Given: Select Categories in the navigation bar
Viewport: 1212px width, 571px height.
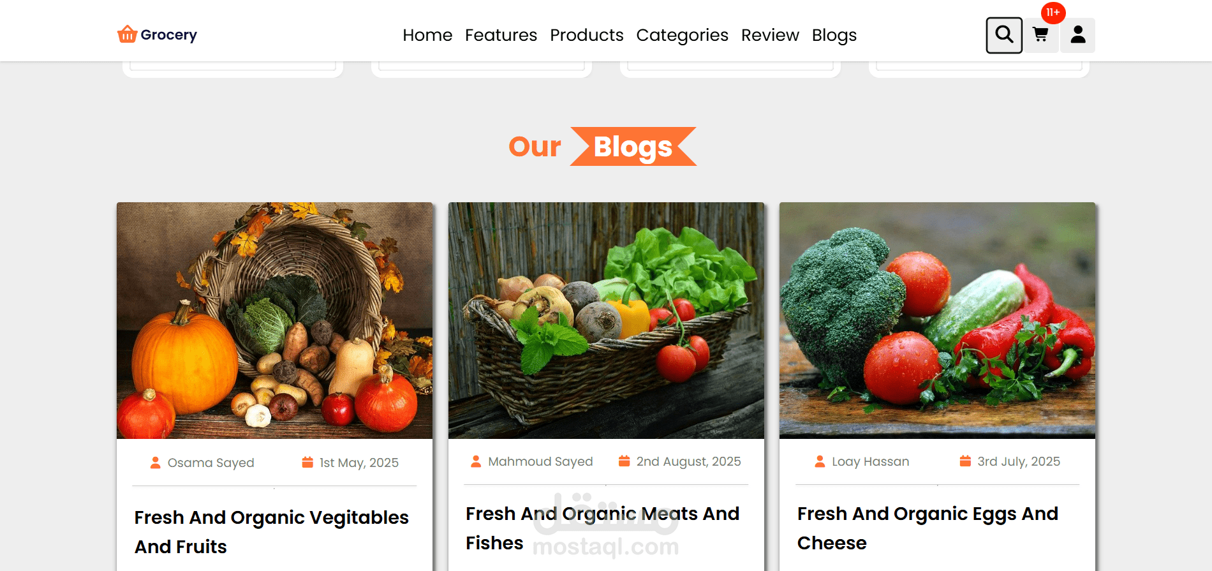Looking at the screenshot, I should (x=682, y=36).
